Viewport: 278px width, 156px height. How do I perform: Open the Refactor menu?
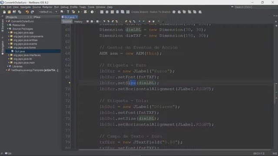pyautogui.click(x=47, y=7)
